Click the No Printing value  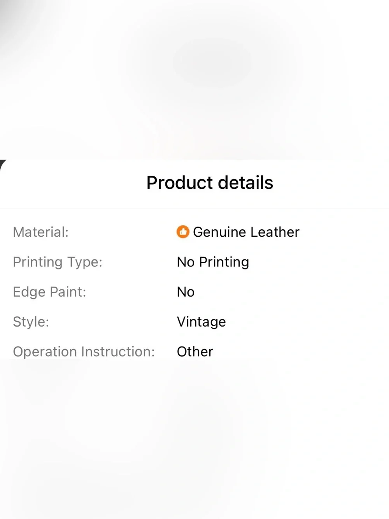[213, 262]
